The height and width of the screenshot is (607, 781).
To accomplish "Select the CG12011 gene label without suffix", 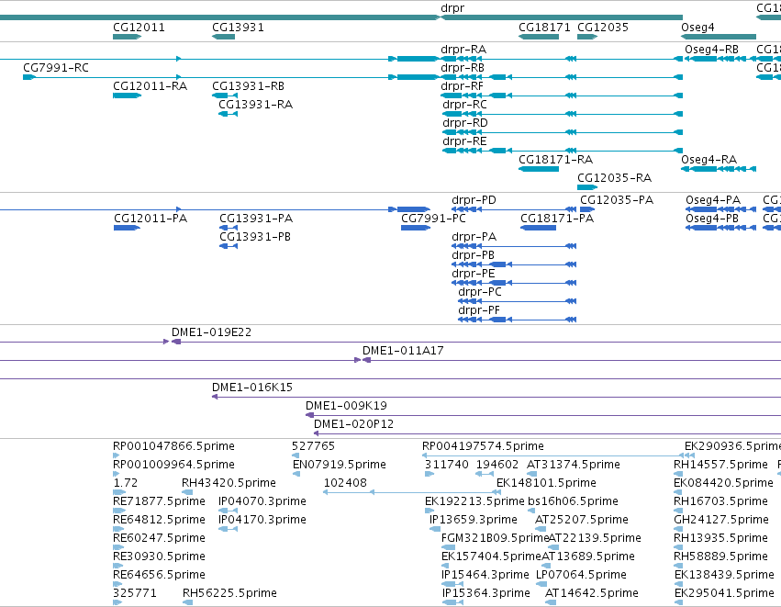I will pos(139,28).
